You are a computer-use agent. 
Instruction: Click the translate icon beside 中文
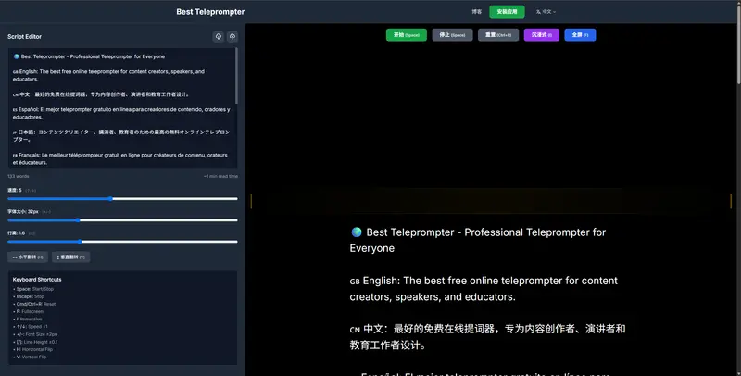coord(537,12)
